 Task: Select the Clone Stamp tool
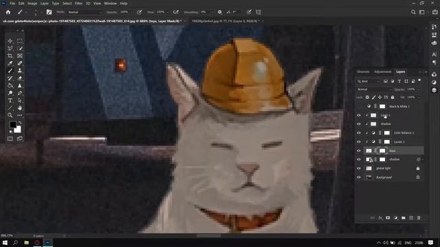(20, 71)
